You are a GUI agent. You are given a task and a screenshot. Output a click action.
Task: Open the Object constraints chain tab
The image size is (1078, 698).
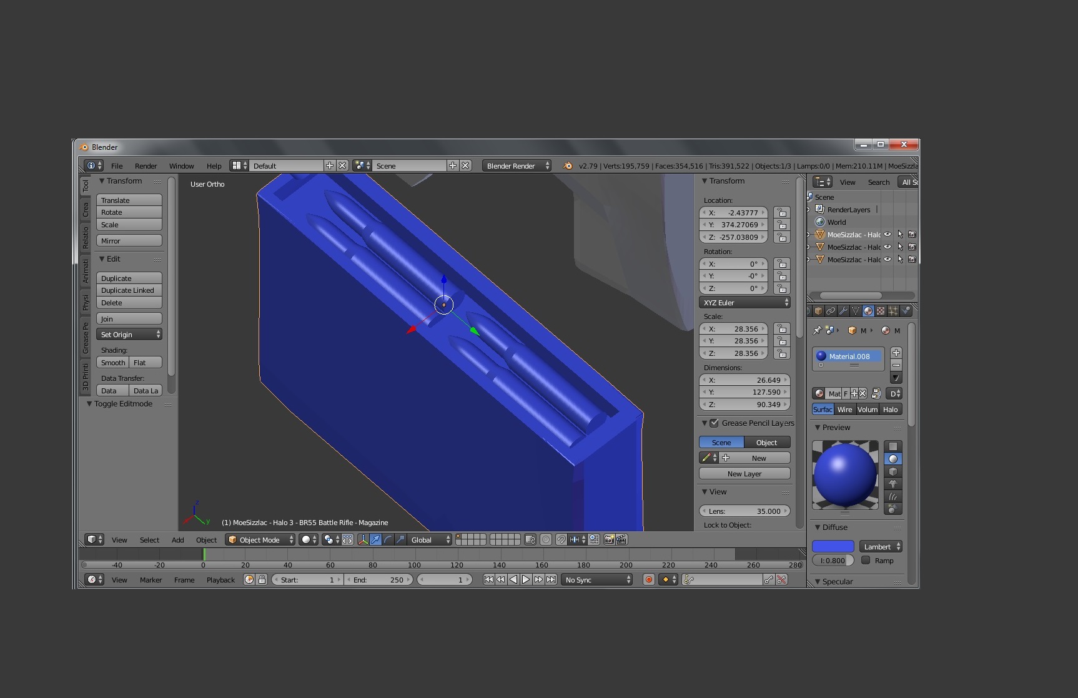831,310
